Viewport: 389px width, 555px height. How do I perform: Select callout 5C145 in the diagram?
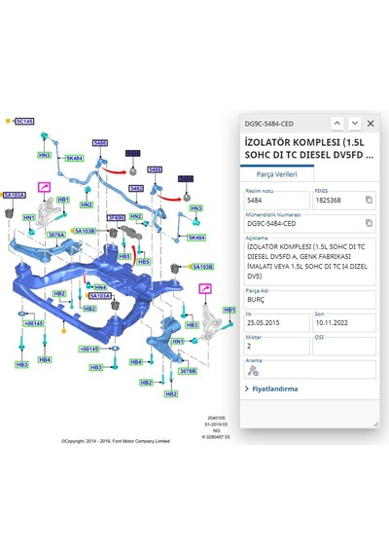[24, 122]
